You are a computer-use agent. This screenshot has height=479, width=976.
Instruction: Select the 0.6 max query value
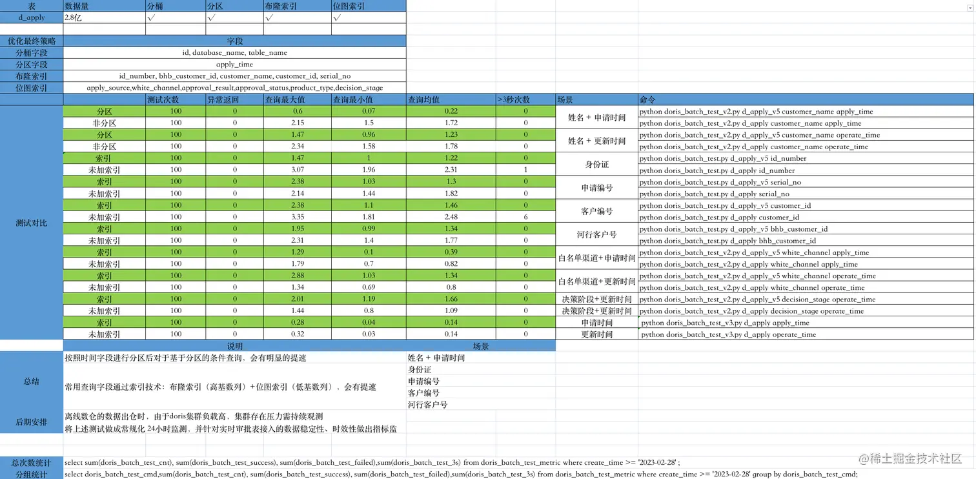298,111
